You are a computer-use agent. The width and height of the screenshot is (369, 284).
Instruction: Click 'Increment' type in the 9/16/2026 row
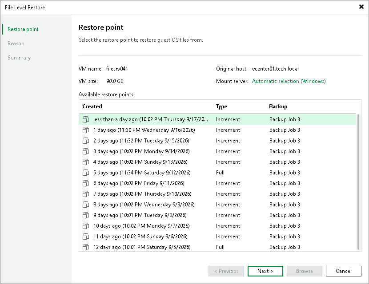click(228, 130)
